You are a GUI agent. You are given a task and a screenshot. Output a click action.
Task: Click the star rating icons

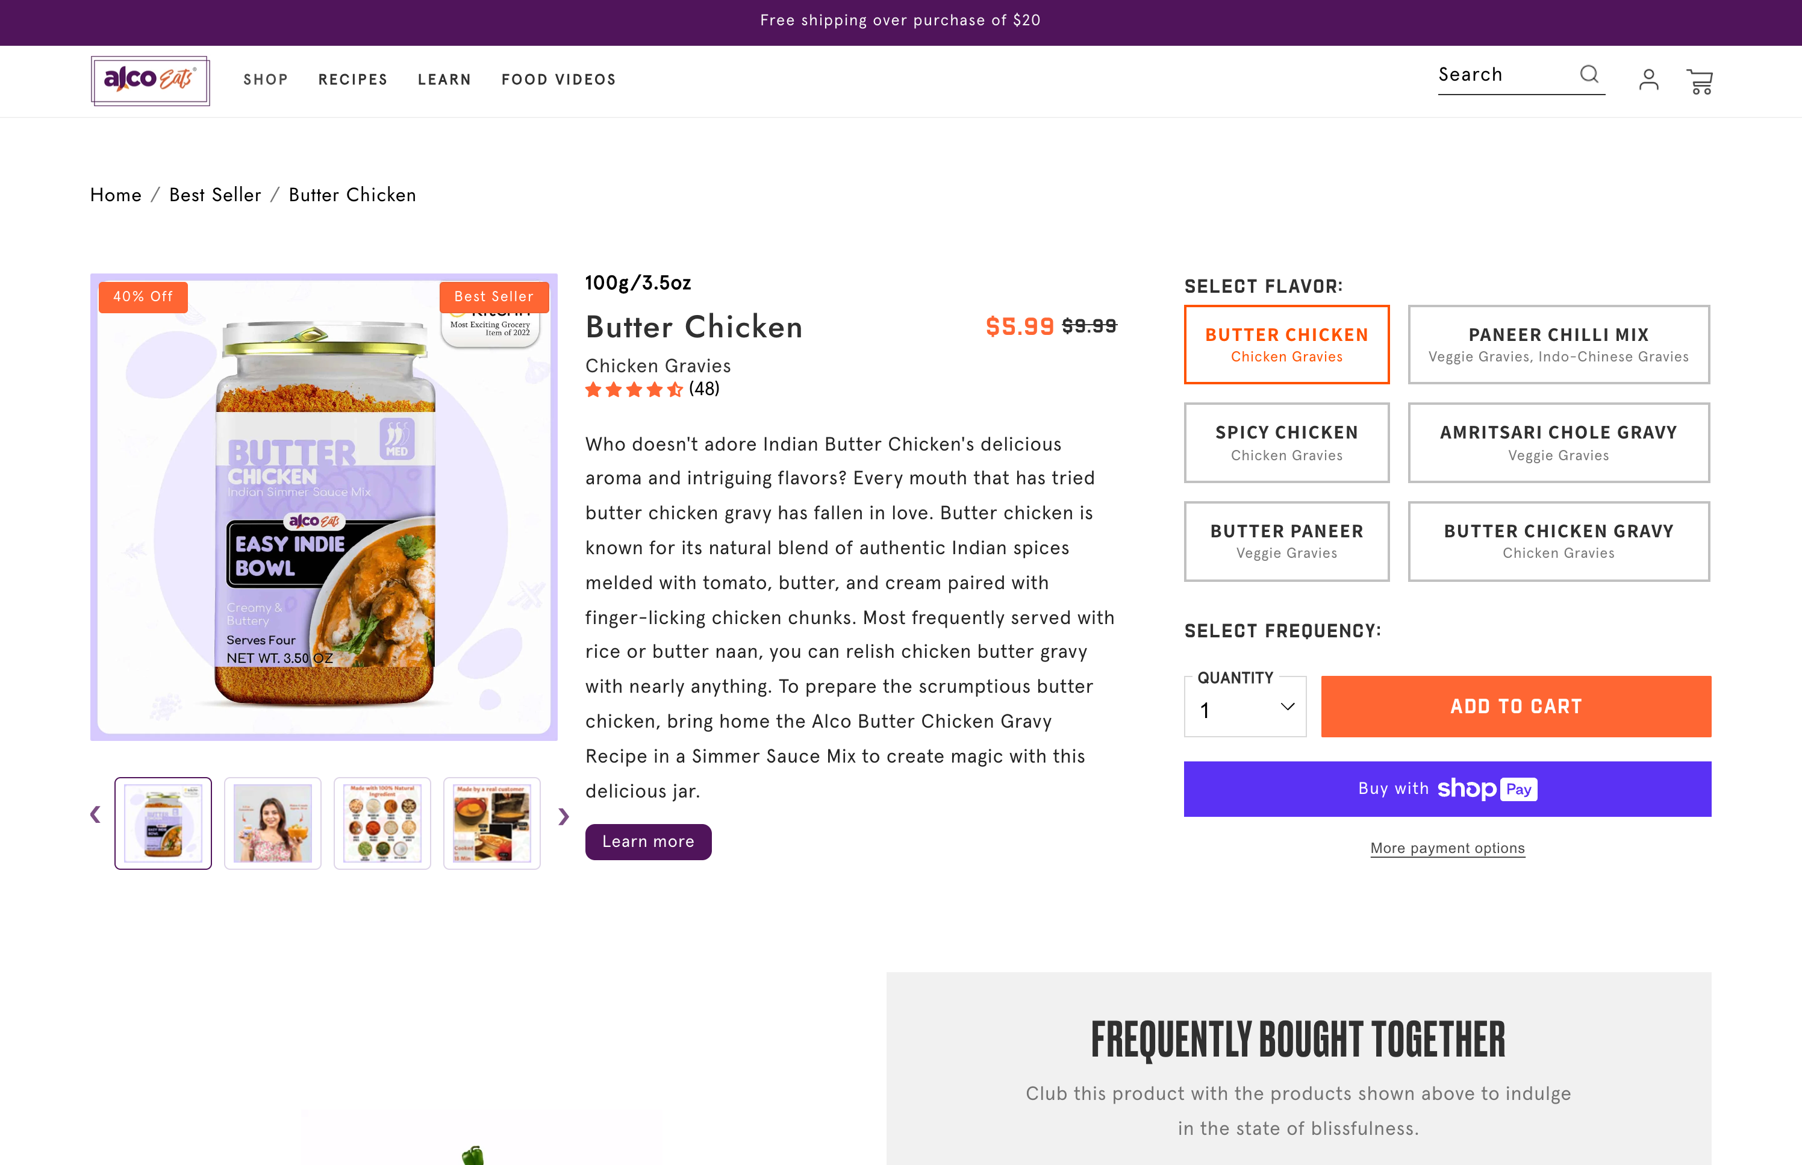pos(634,390)
